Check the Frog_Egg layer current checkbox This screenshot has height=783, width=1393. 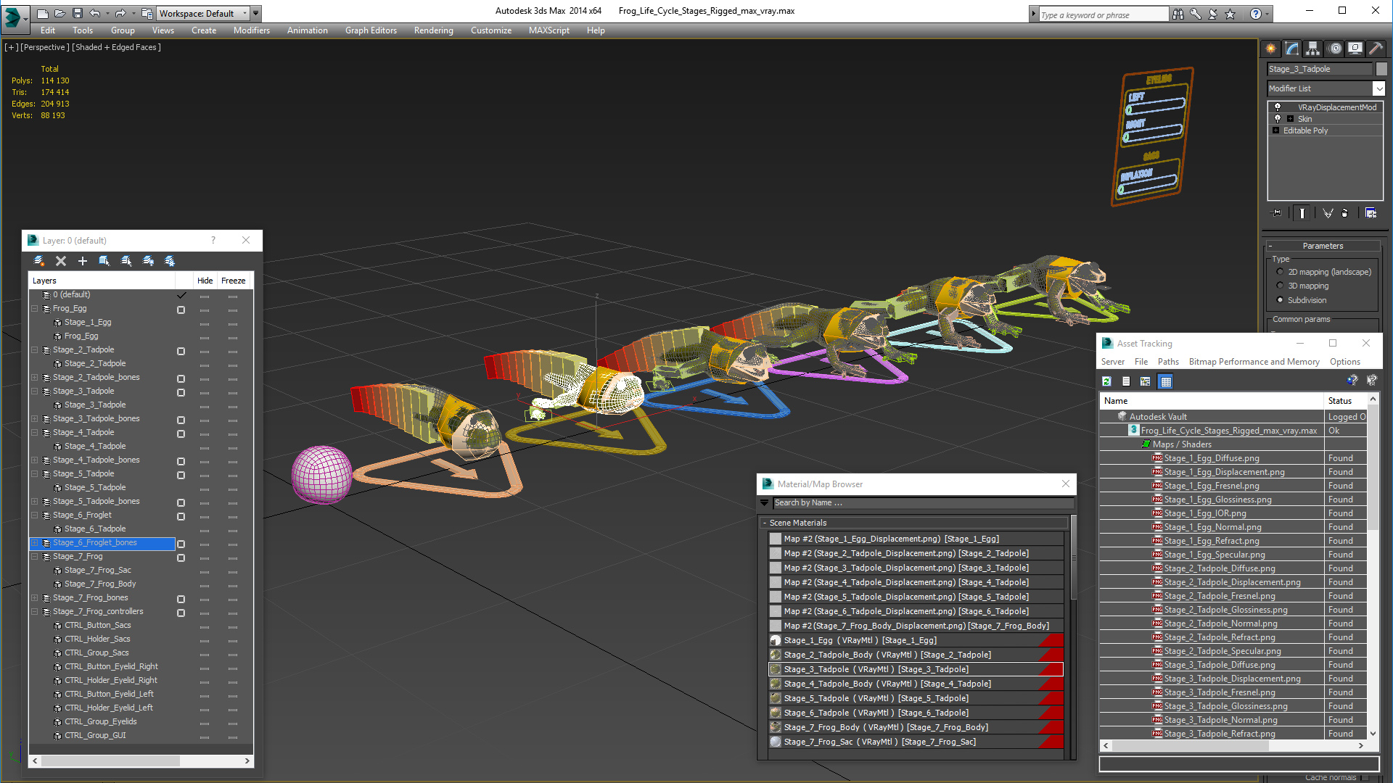point(181,310)
